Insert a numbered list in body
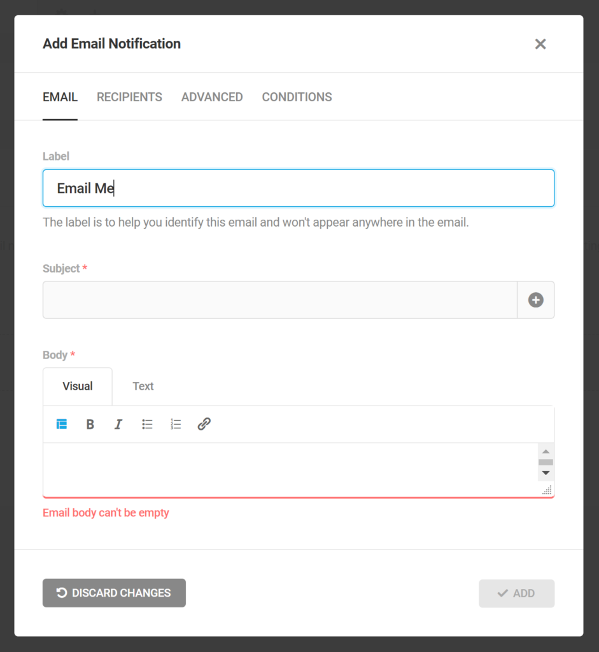The width and height of the screenshot is (599, 652). coord(176,424)
